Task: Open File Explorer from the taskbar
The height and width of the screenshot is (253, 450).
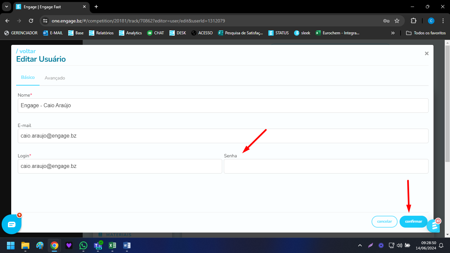Action: [x=25, y=245]
